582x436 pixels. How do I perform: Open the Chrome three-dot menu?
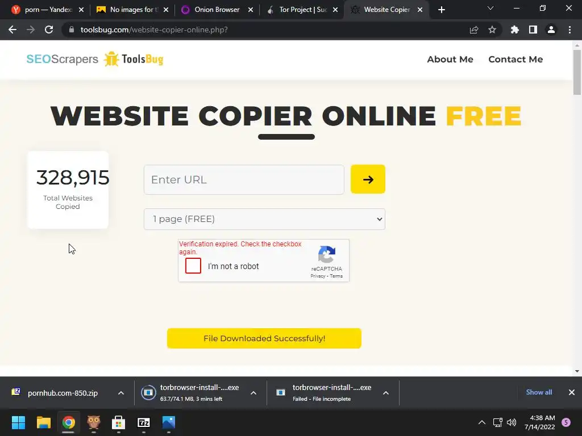[569, 30]
